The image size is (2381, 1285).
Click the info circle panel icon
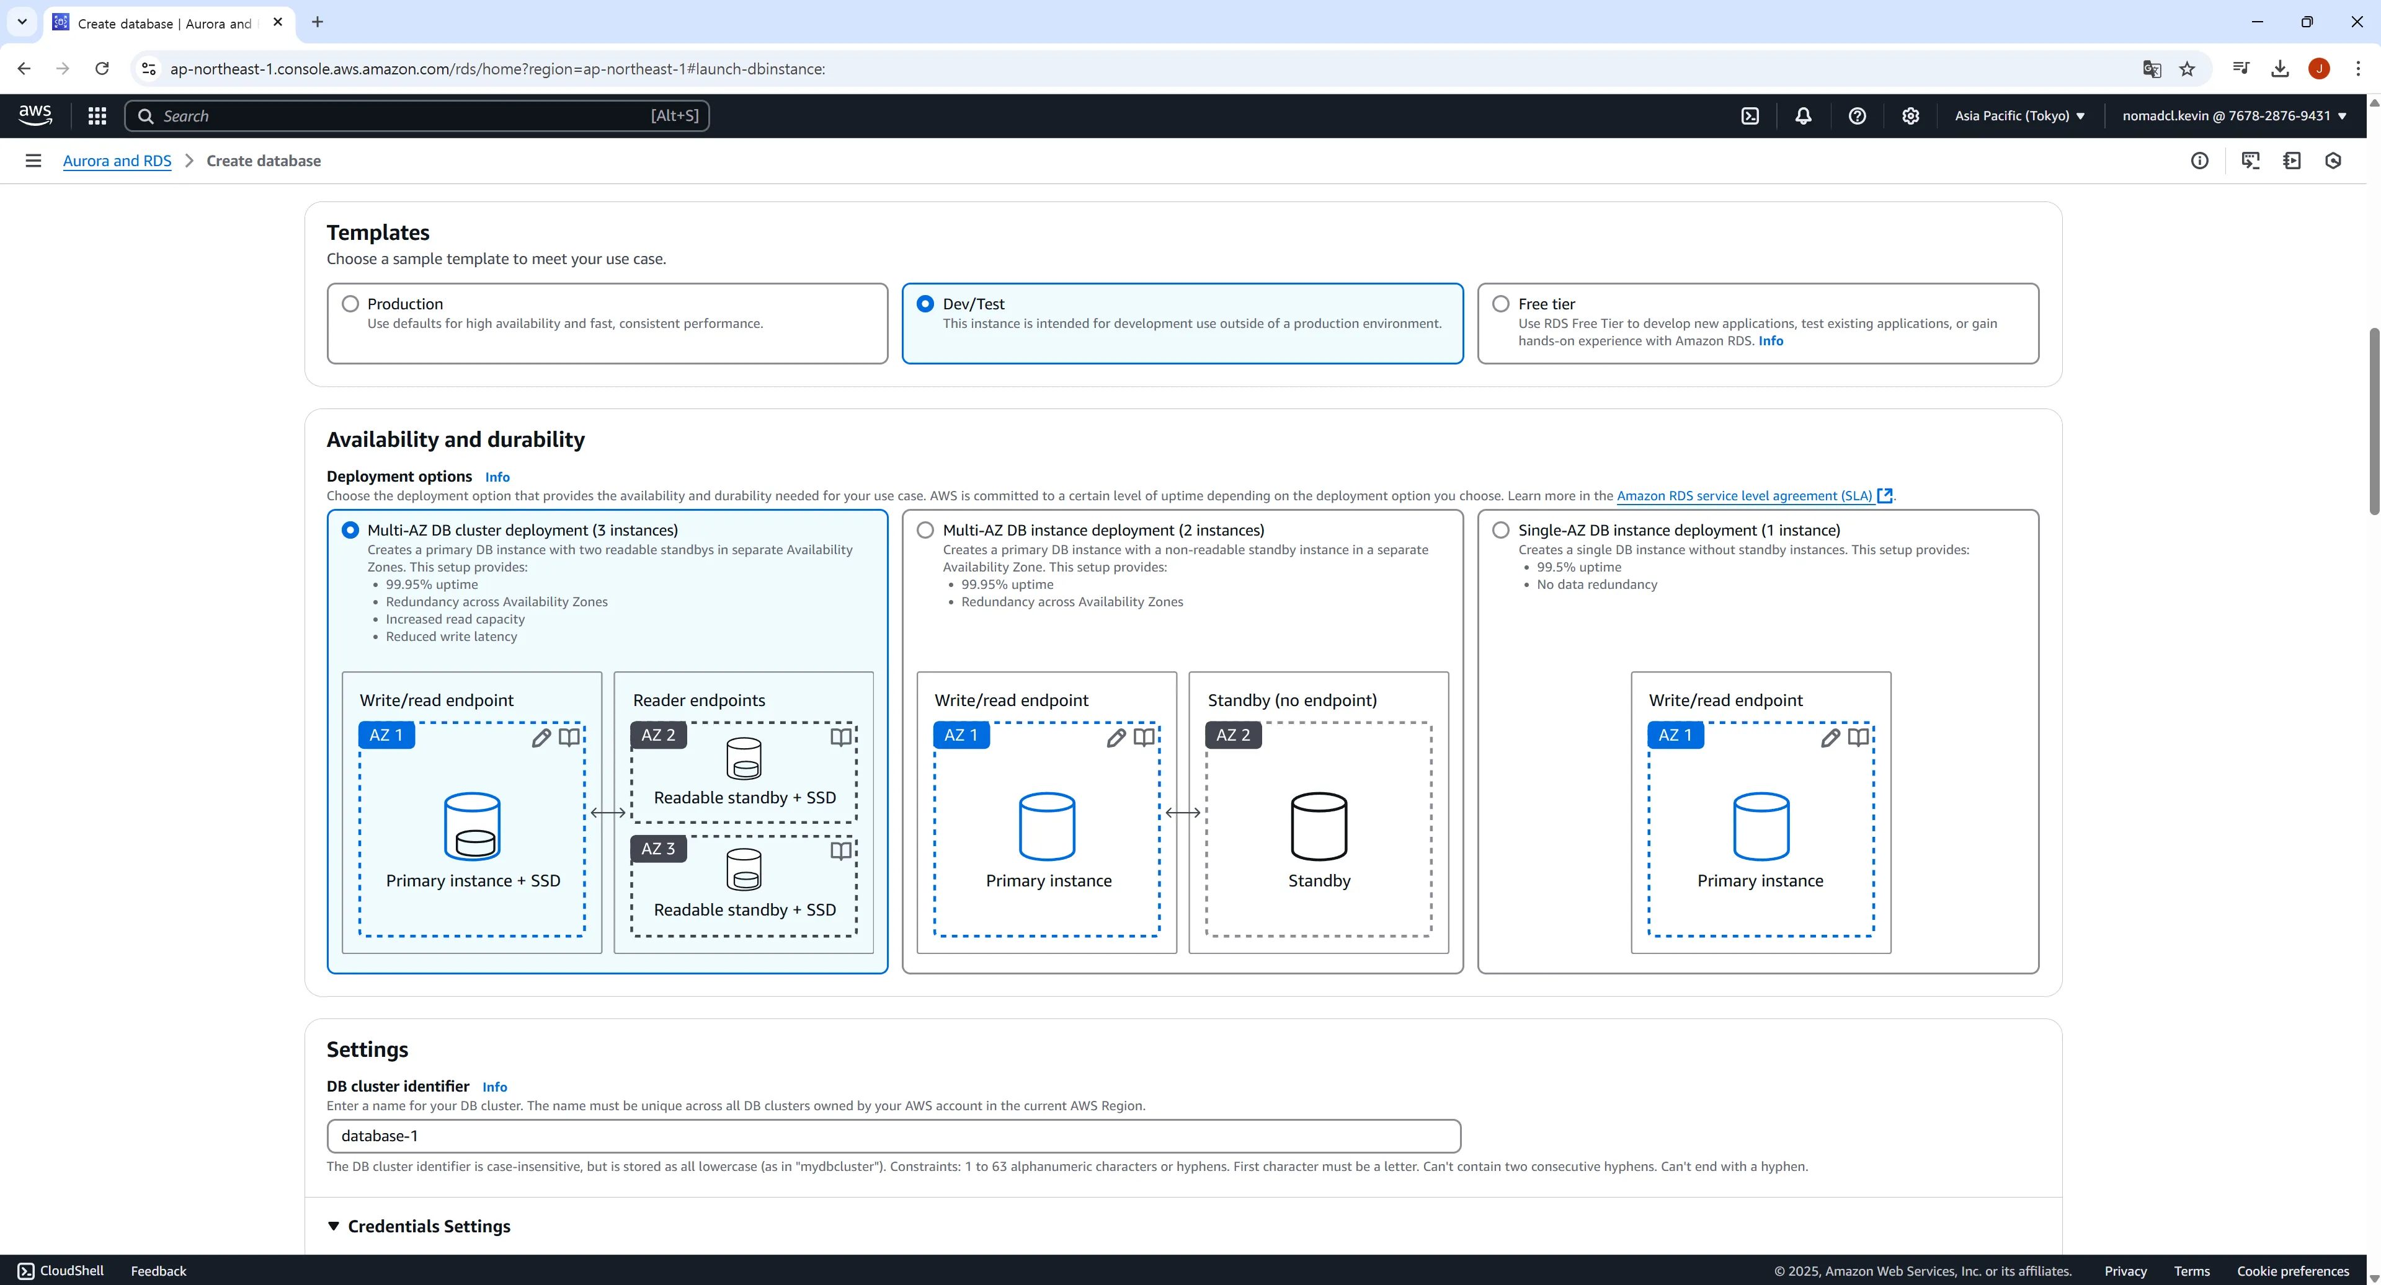point(2199,161)
